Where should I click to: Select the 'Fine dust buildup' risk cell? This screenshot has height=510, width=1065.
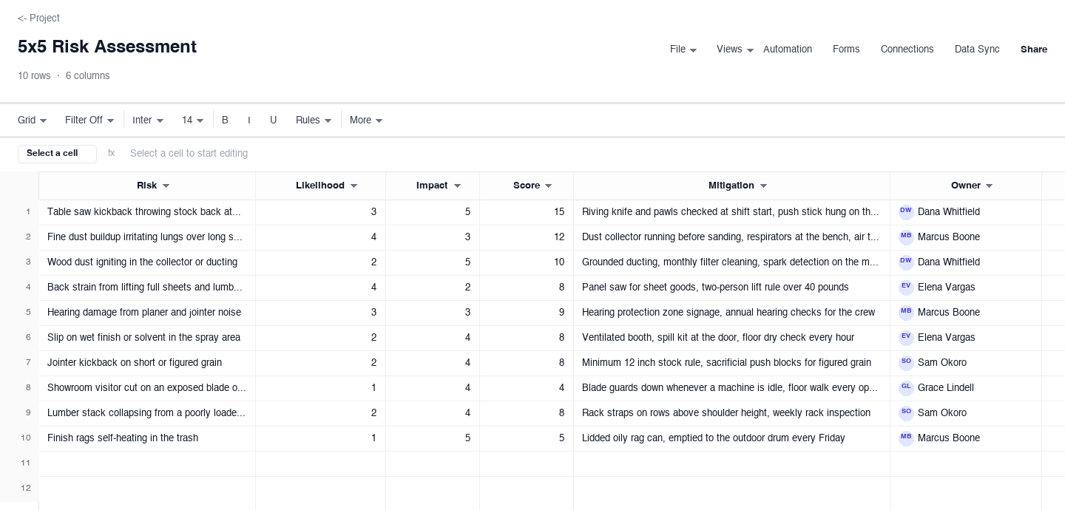click(147, 237)
